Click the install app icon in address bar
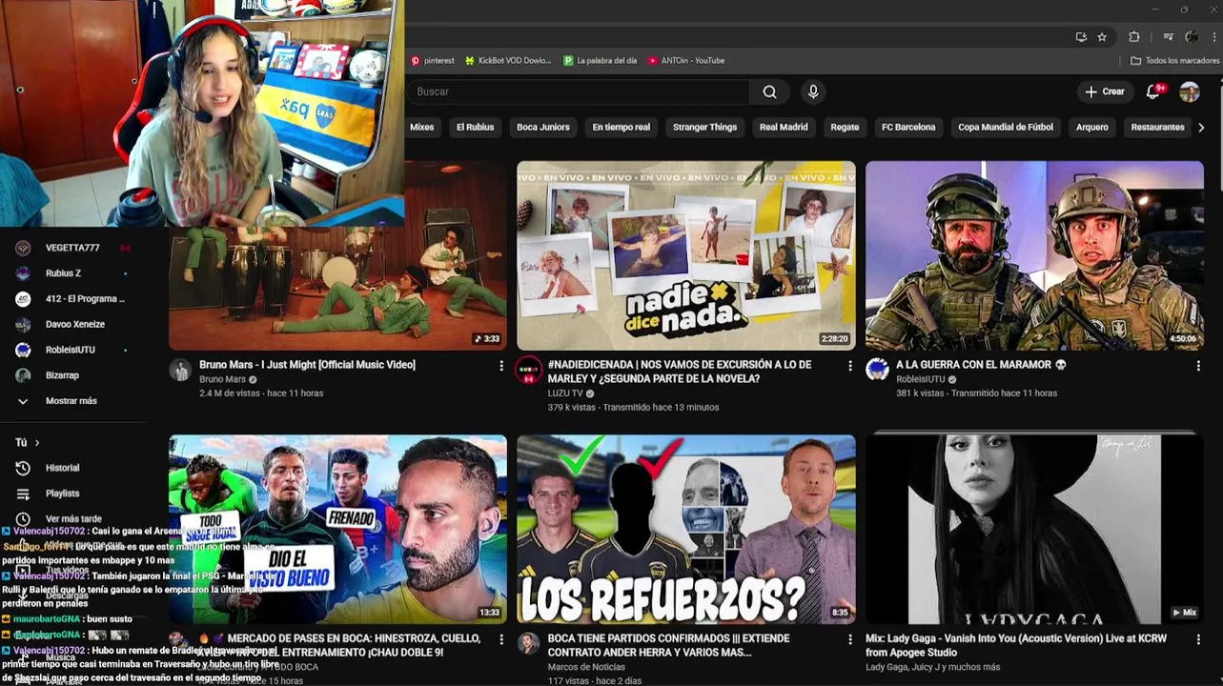This screenshot has height=686, width=1223. coord(1081,37)
